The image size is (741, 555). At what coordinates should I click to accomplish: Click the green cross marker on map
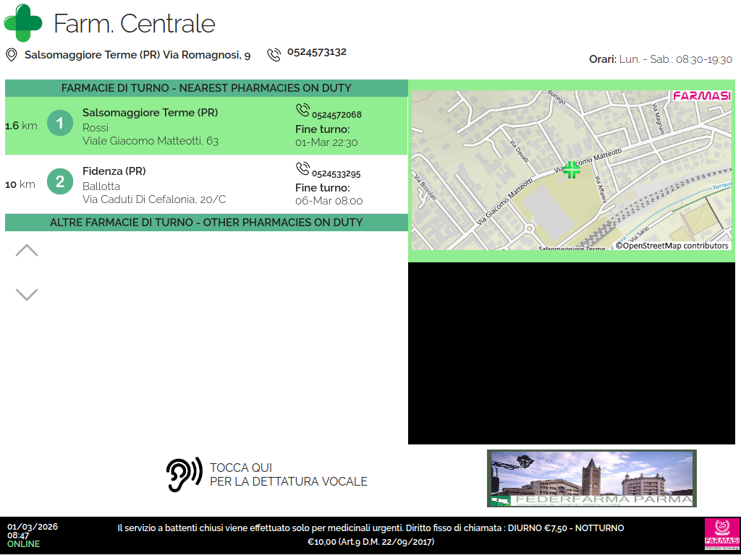(x=572, y=170)
